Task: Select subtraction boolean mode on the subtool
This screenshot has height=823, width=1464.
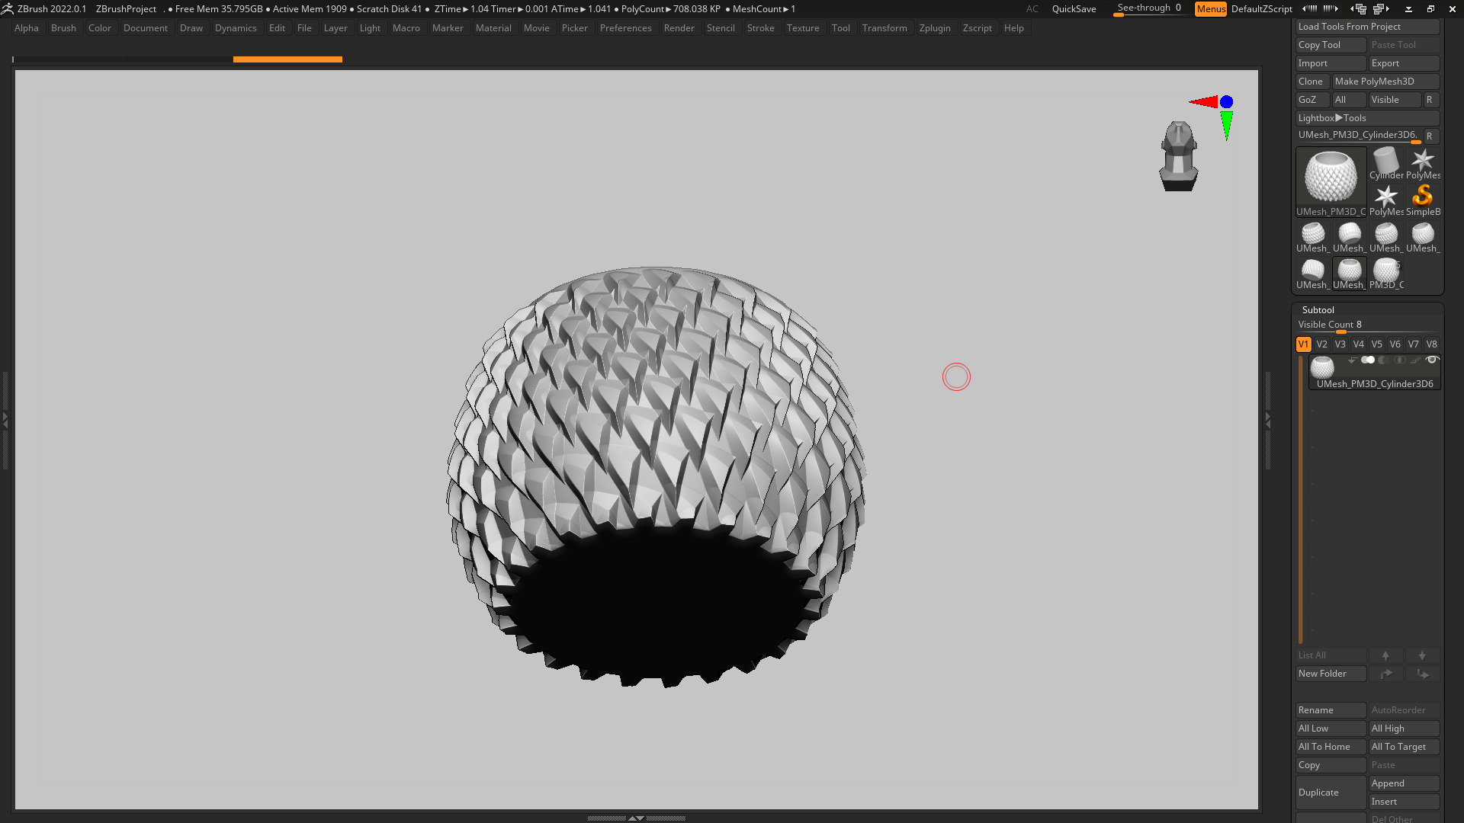Action: (1383, 360)
